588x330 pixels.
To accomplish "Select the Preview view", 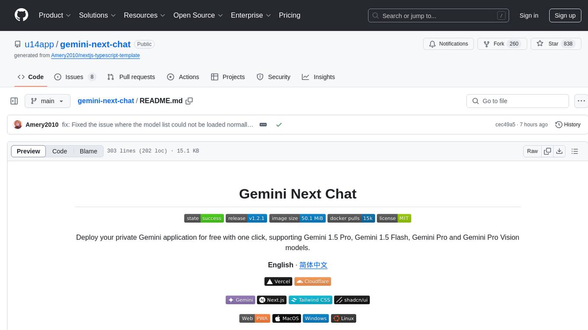I will [29, 151].
